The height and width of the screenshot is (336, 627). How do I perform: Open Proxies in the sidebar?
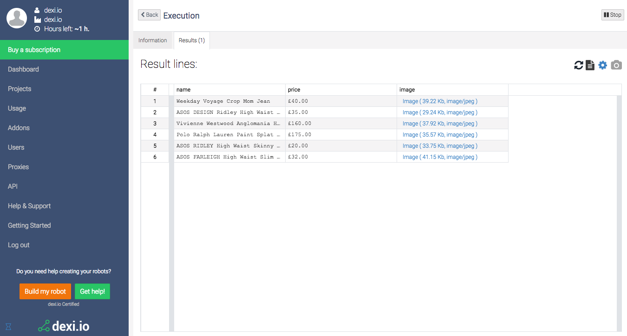pyautogui.click(x=18, y=167)
